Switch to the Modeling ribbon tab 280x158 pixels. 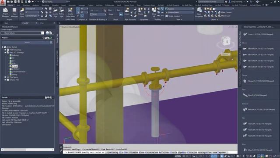pos(45,5)
